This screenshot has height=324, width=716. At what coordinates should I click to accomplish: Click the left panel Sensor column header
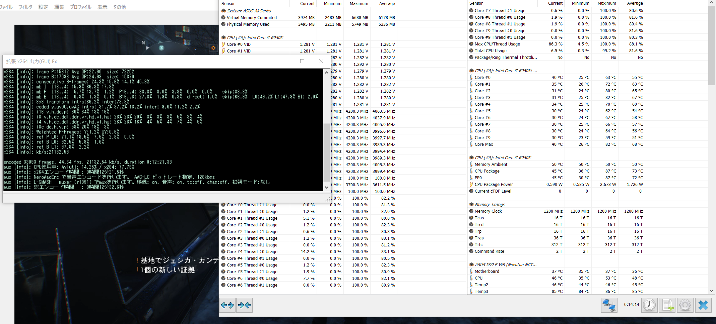(x=254, y=3)
